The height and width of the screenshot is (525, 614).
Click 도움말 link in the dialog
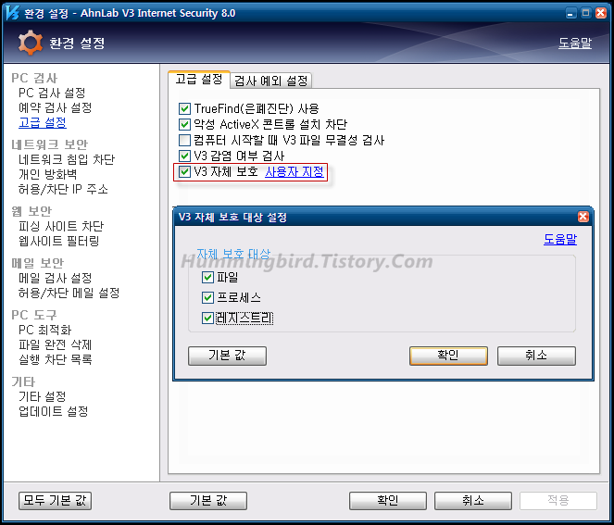point(559,239)
